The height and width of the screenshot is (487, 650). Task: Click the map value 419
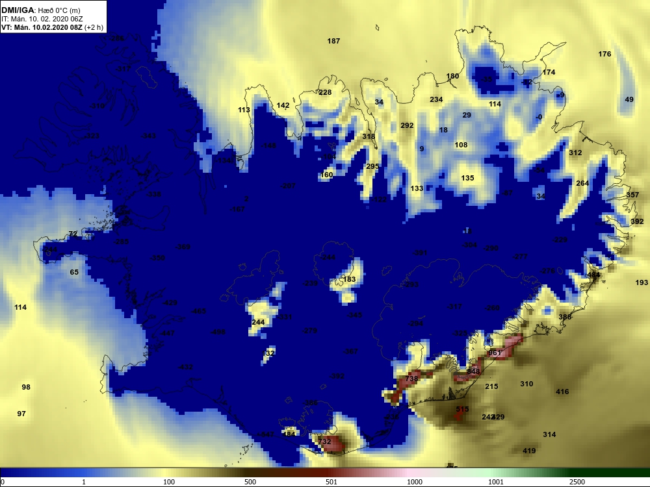pos(529,451)
